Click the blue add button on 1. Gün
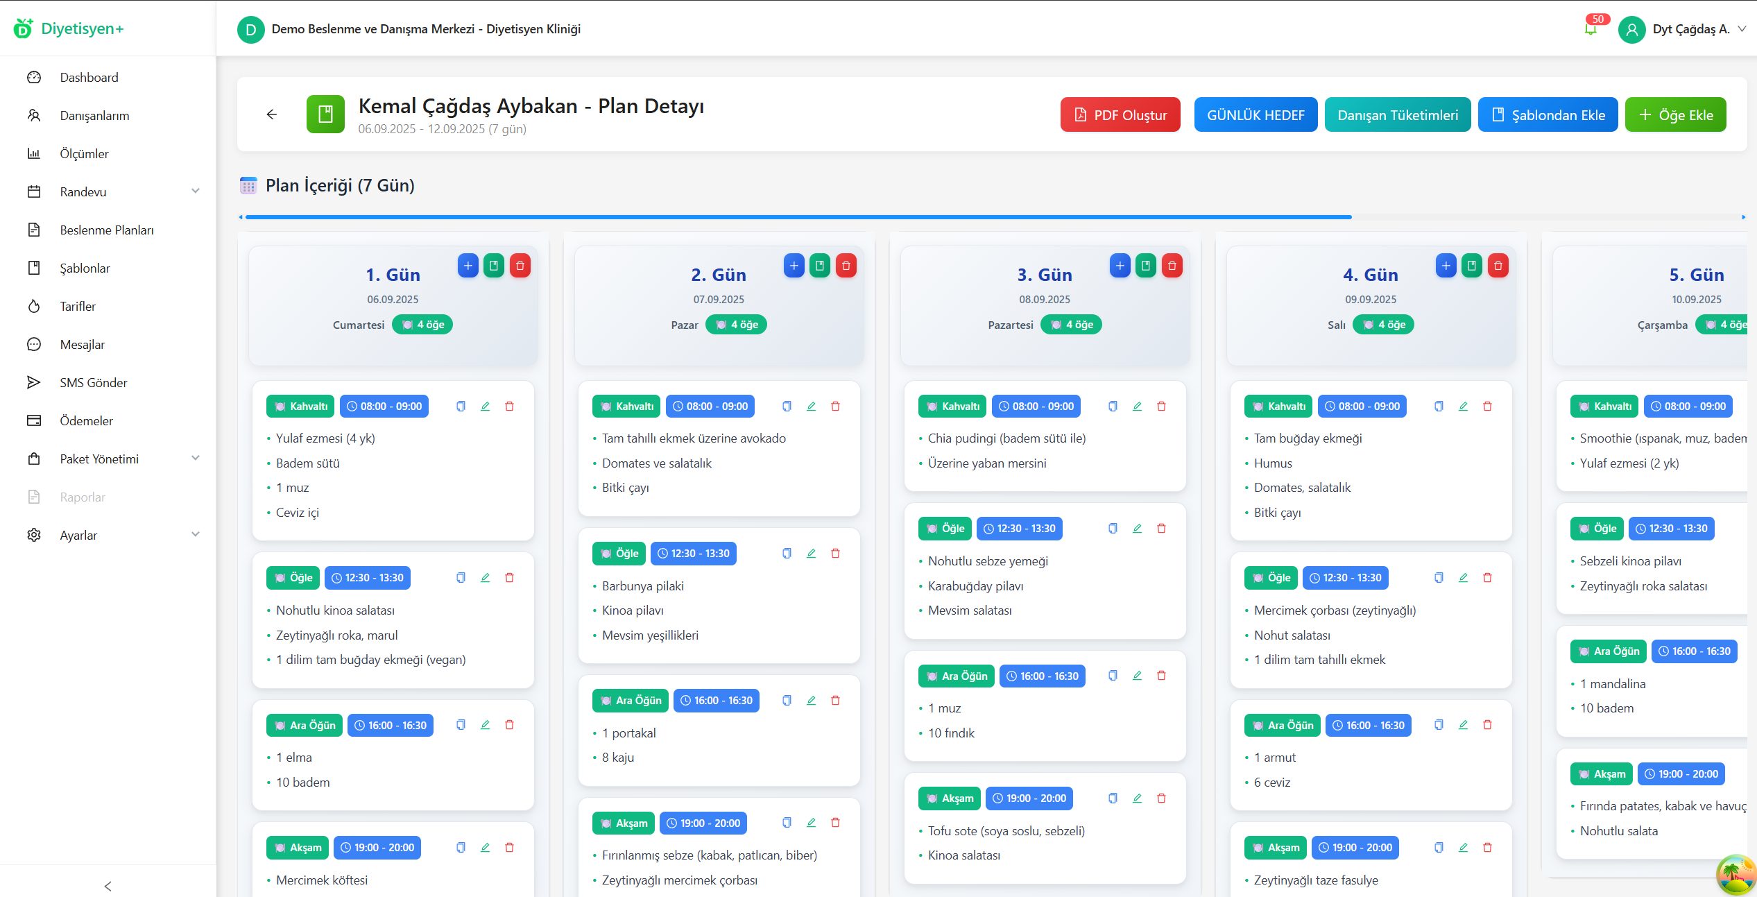Viewport: 1757px width, 897px height. tap(468, 266)
